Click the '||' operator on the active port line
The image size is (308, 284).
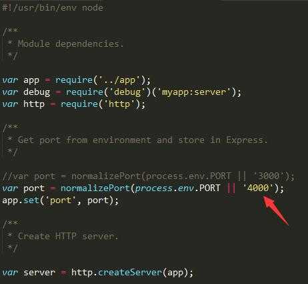(x=231, y=188)
